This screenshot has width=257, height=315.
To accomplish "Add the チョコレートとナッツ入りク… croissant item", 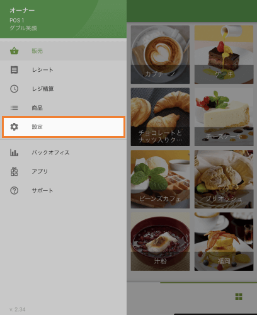I will [x=160, y=117].
